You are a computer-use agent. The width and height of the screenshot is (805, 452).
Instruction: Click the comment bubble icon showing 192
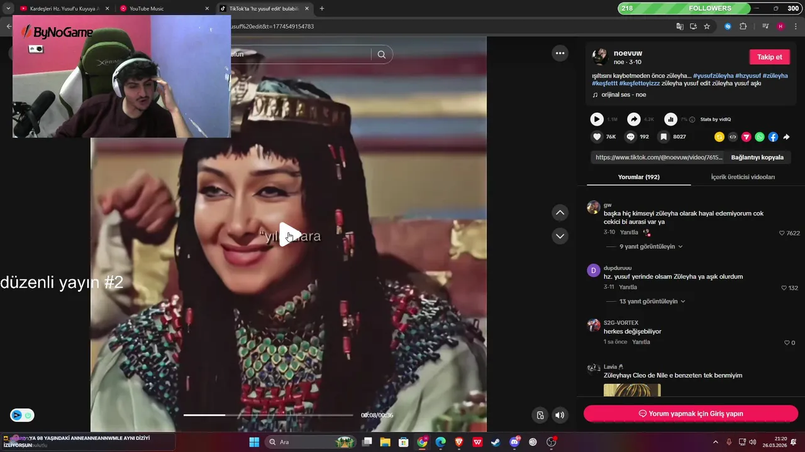(x=630, y=137)
